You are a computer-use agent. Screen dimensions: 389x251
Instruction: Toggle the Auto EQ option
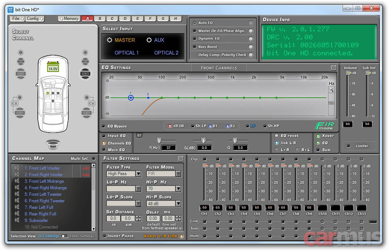(x=251, y=23)
